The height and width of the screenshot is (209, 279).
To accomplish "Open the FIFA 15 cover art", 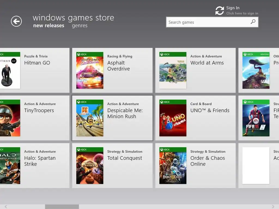I will pos(256,118).
